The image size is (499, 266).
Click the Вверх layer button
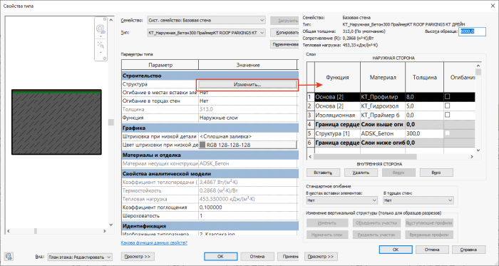[398, 173]
